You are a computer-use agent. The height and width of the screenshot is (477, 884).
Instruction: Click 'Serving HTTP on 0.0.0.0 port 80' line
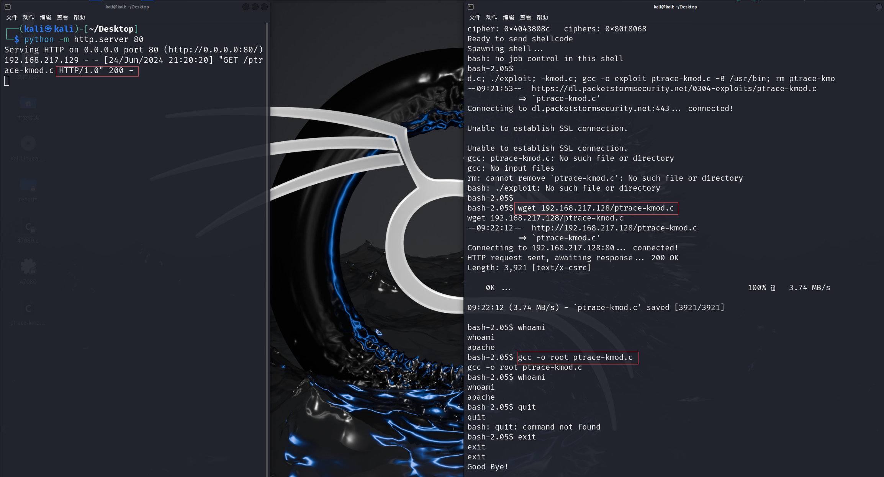134,49
